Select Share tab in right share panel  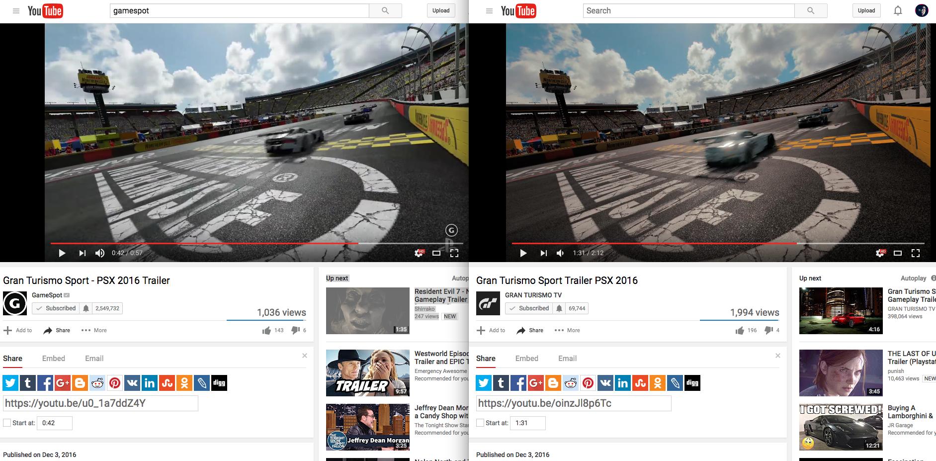[x=486, y=359]
